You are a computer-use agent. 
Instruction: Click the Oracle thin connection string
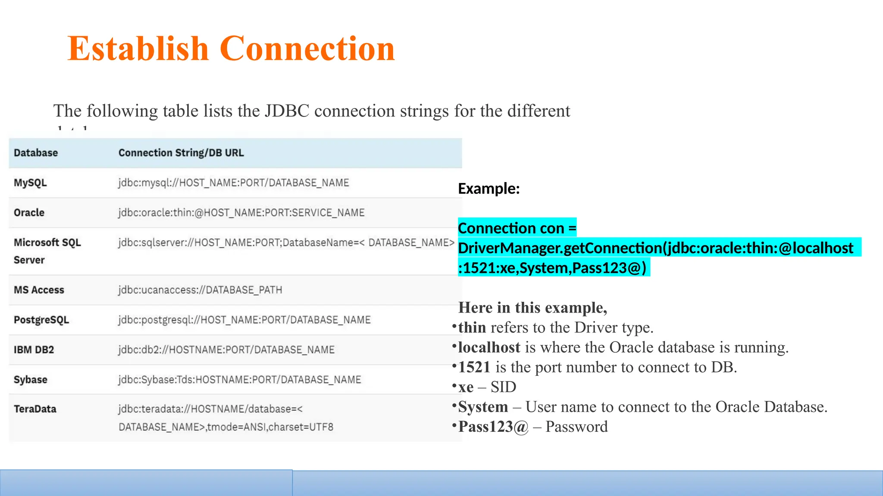pos(241,213)
